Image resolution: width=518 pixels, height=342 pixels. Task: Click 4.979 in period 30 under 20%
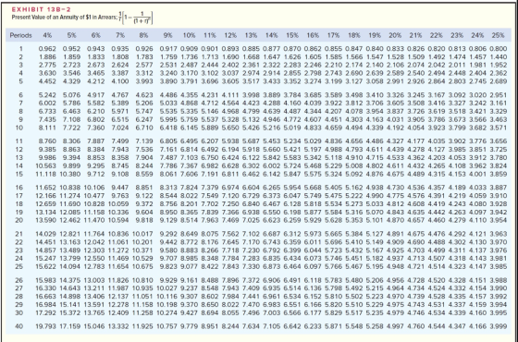click(x=395, y=312)
